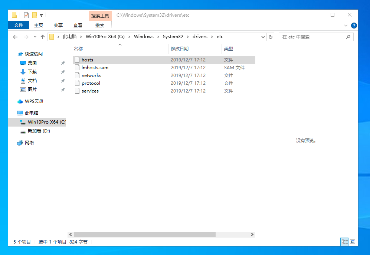This screenshot has width=370, height=255.
Task: Select the lmhosts.sam file
Action: tap(164, 67)
